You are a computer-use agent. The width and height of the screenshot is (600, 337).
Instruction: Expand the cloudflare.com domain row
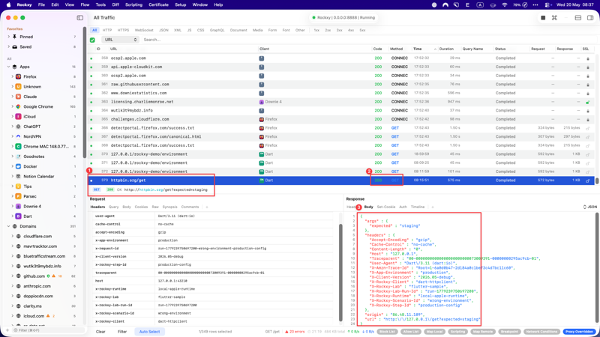tap(12, 236)
